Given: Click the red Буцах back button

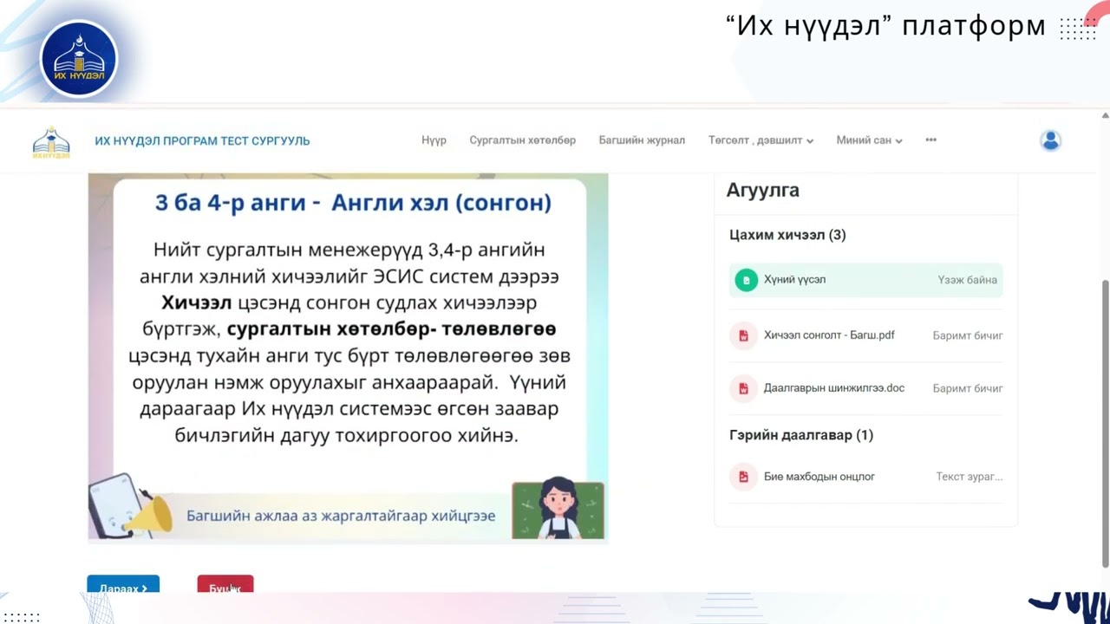Looking at the screenshot, I should 225,584.
